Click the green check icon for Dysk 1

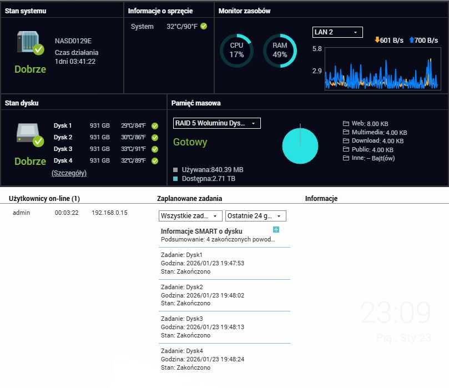pyautogui.click(x=155, y=125)
